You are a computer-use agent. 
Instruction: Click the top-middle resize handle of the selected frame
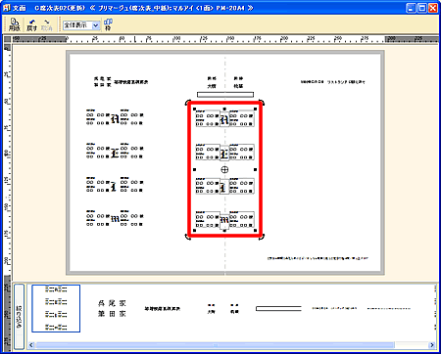click(224, 109)
